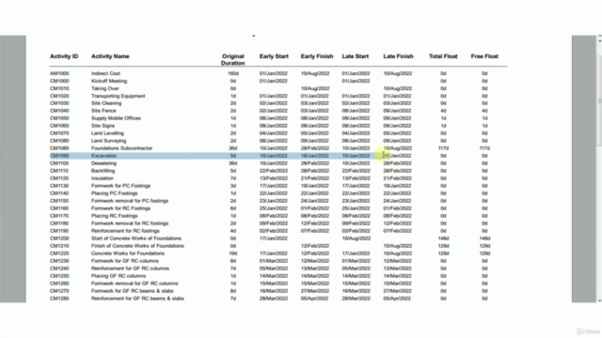The image size is (602, 338).
Task: Click the vertical scrollbar thumb
Action: (x=599, y=100)
